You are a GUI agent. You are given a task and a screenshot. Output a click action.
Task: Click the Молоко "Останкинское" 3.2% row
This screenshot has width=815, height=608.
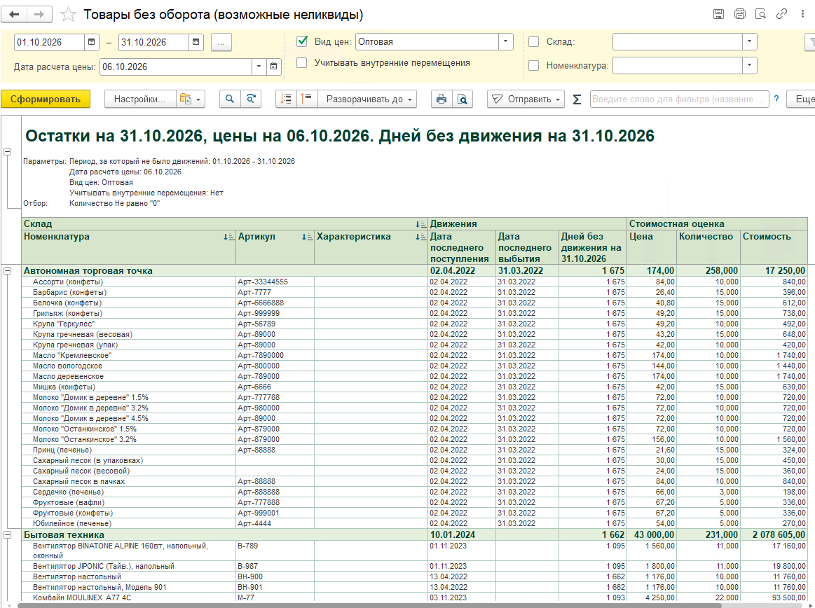[414, 439]
